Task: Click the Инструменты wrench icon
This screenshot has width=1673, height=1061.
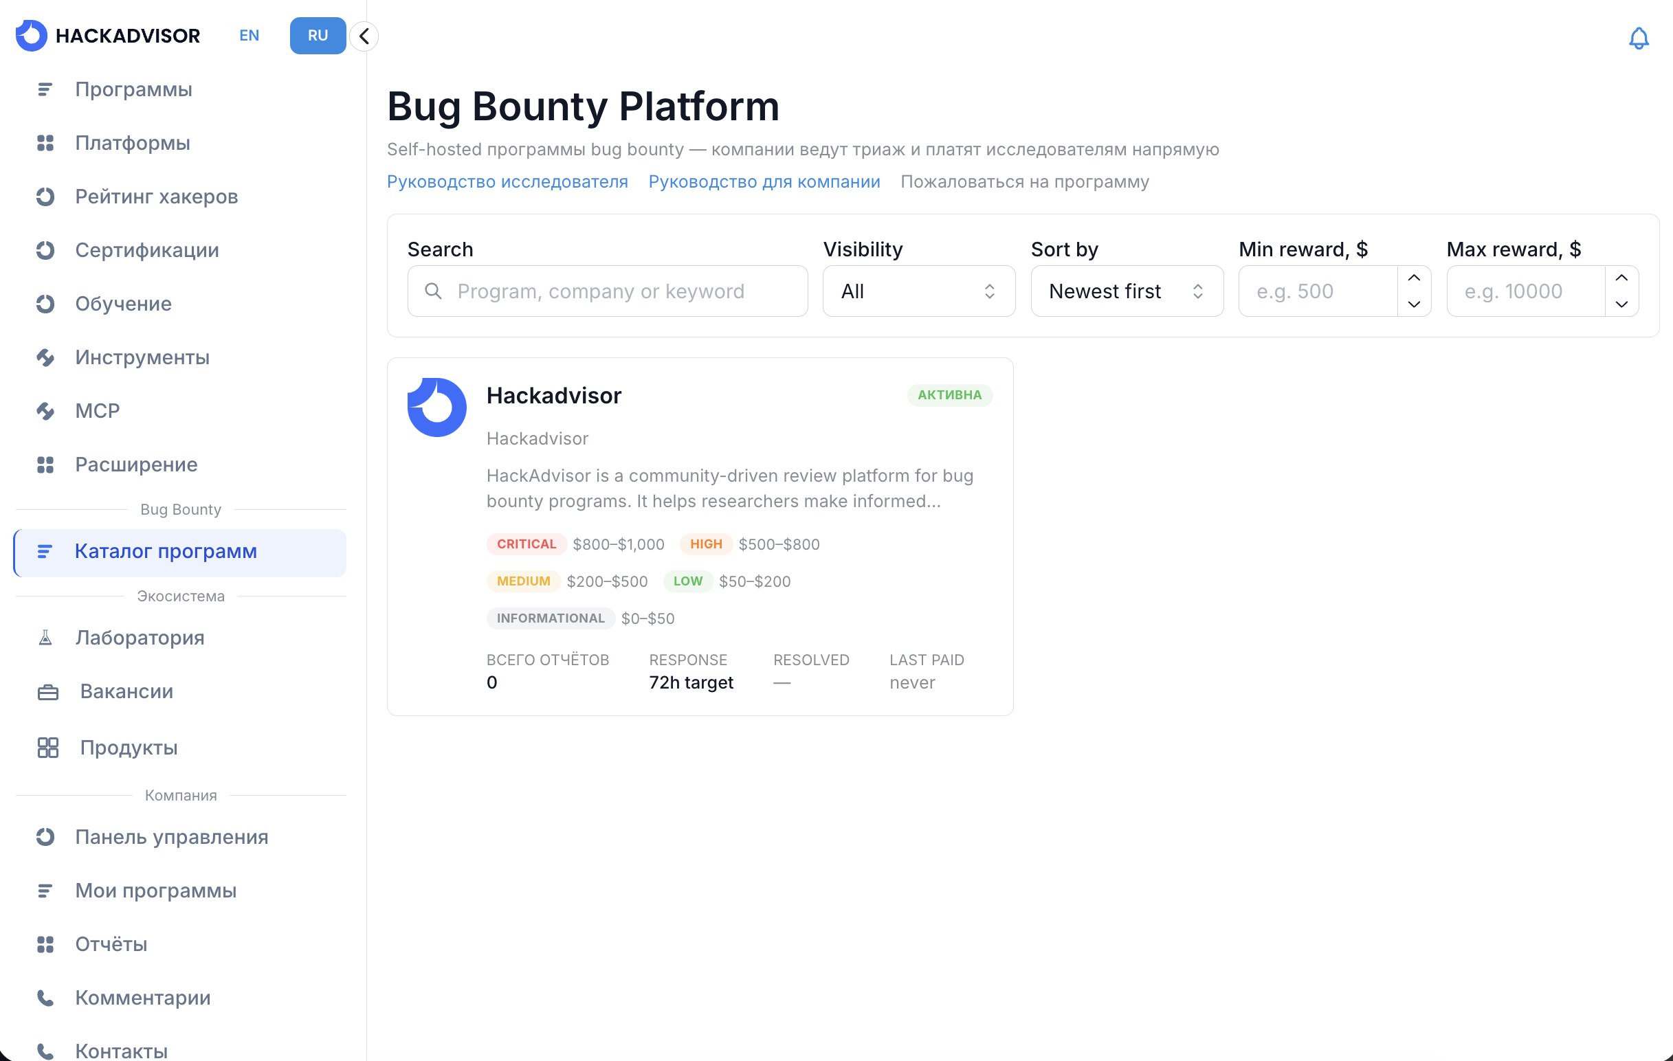Action: coord(45,357)
